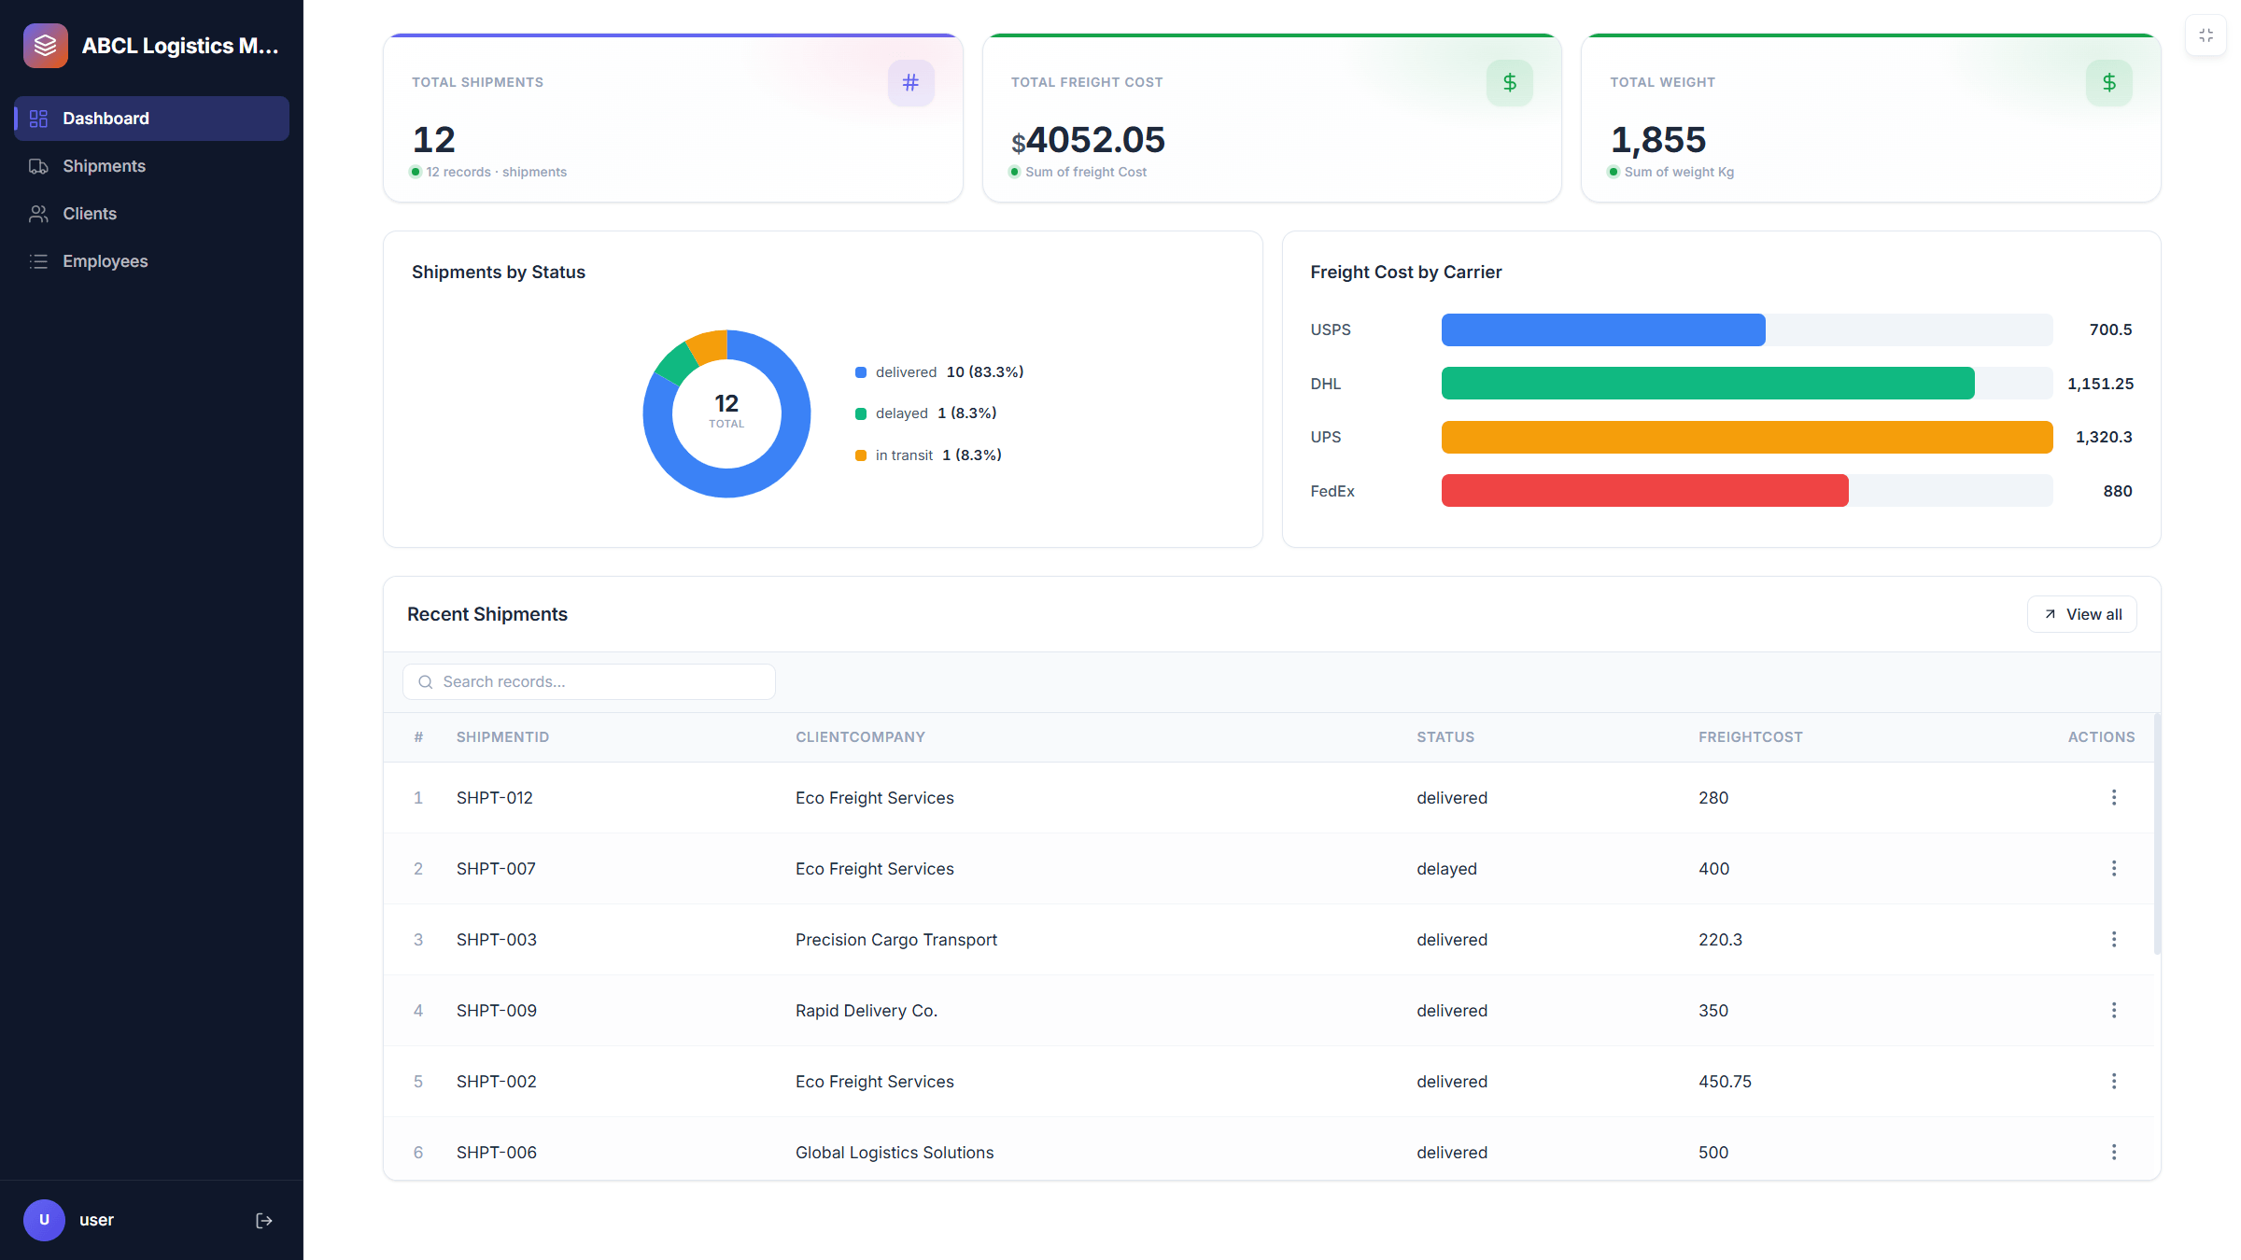Sort by FREIGHTCOST column header
This screenshot has width=2241, height=1260.
click(1751, 737)
